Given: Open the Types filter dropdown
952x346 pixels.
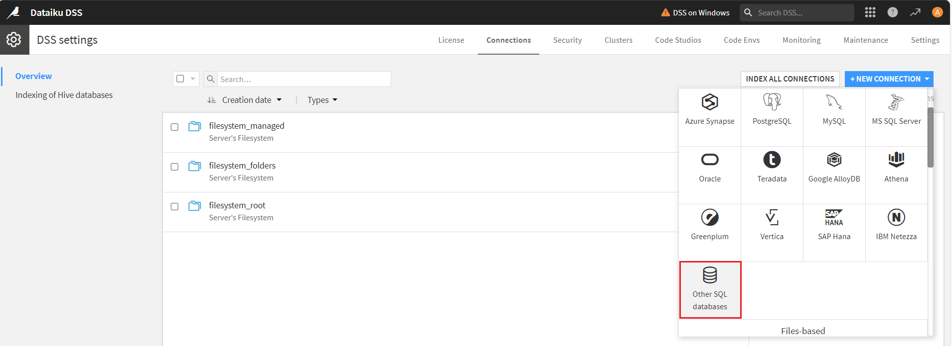Looking at the screenshot, I should [x=322, y=100].
